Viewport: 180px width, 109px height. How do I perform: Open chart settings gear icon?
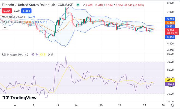(172, 105)
